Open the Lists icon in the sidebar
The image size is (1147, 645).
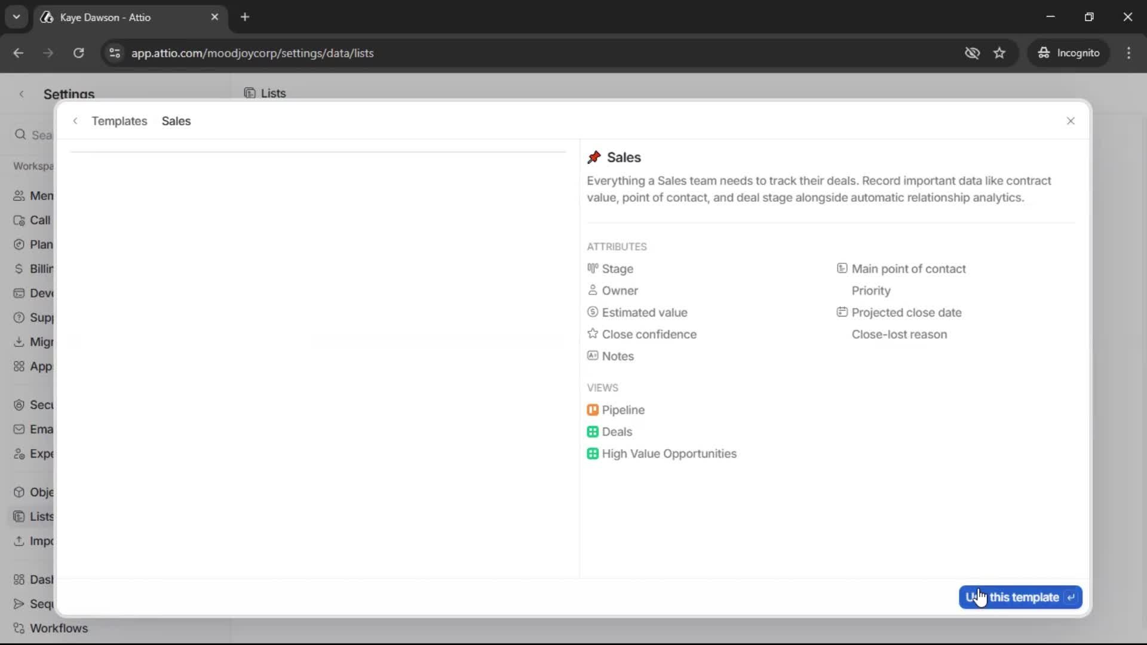pyautogui.click(x=19, y=517)
